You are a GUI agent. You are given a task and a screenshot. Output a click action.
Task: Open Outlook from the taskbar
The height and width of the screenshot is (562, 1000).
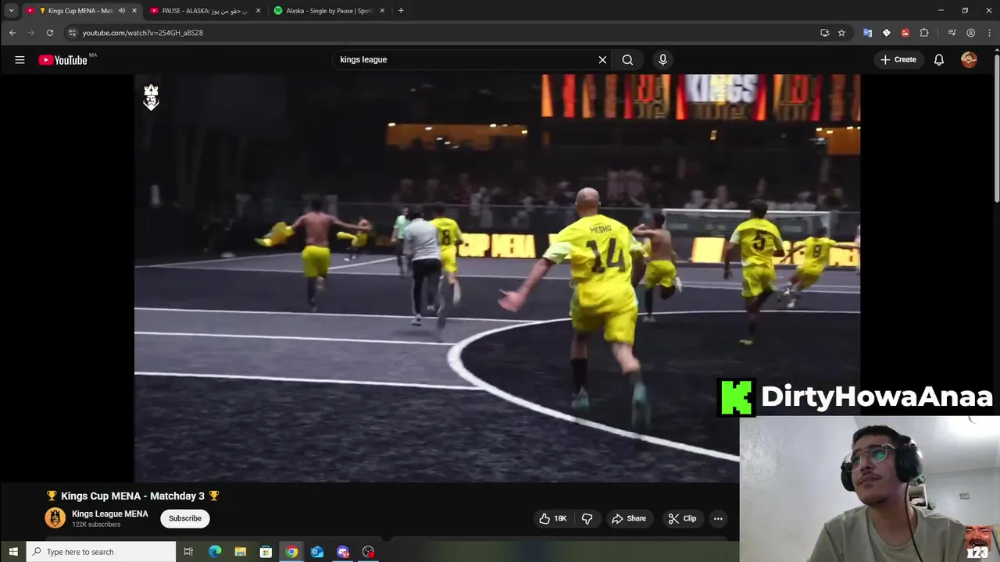(x=317, y=552)
